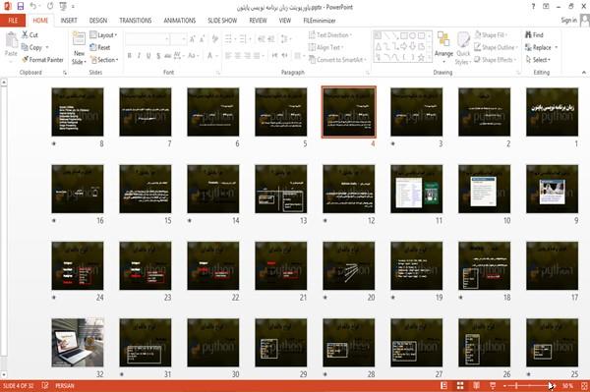Click the Decrease List Level icon
Viewport: 590px width, 392px height.
pos(262,39)
